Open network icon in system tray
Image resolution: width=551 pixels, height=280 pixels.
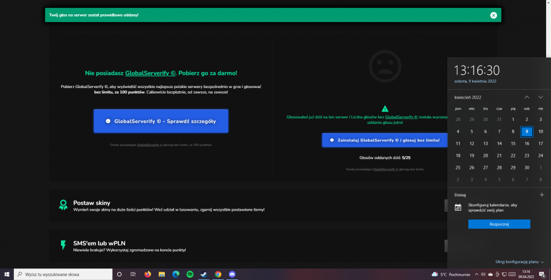click(x=504, y=274)
